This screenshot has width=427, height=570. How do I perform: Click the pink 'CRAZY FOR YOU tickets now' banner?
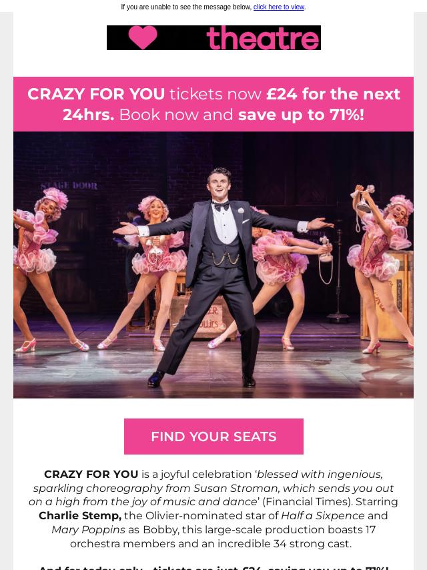(x=213, y=104)
